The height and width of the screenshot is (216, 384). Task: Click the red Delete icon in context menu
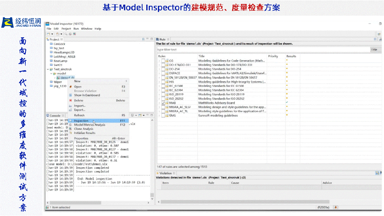click(x=70, y=100)
